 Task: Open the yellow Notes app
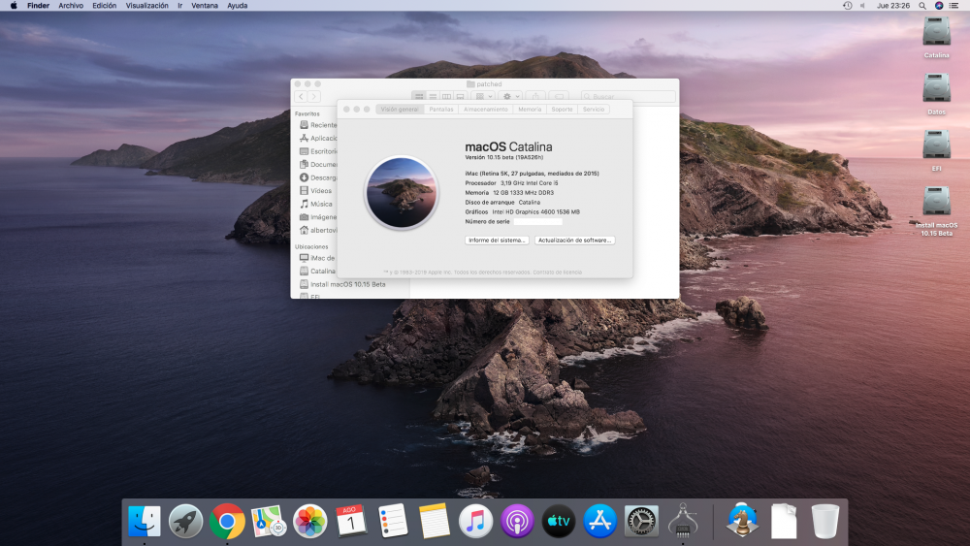(434, 521)
